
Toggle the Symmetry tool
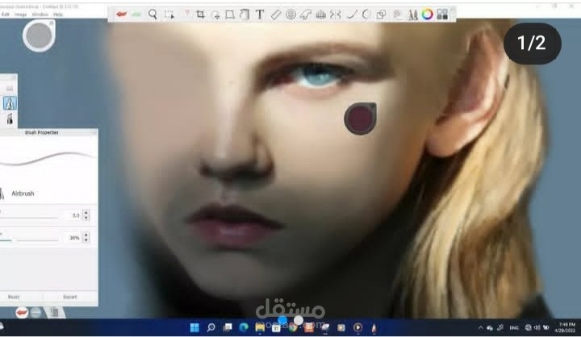[x=336, y=15]
